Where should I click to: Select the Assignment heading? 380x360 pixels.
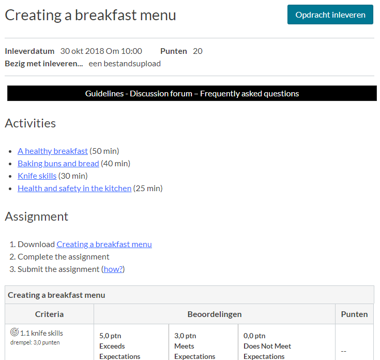[x=37, y=217]
